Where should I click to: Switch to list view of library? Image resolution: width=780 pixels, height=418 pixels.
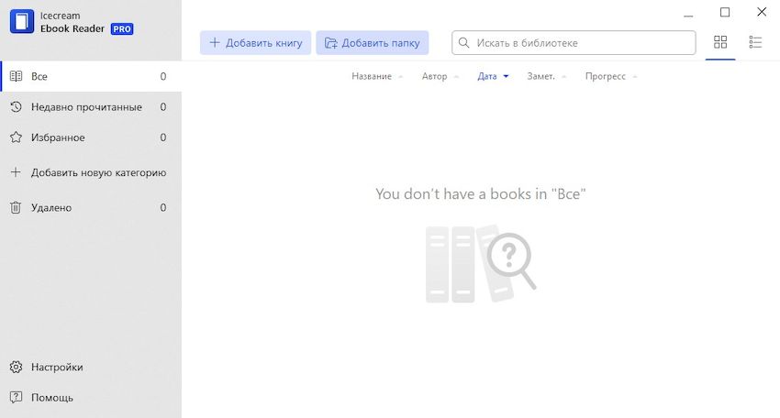pyautogui.click(x=756, y=42)
